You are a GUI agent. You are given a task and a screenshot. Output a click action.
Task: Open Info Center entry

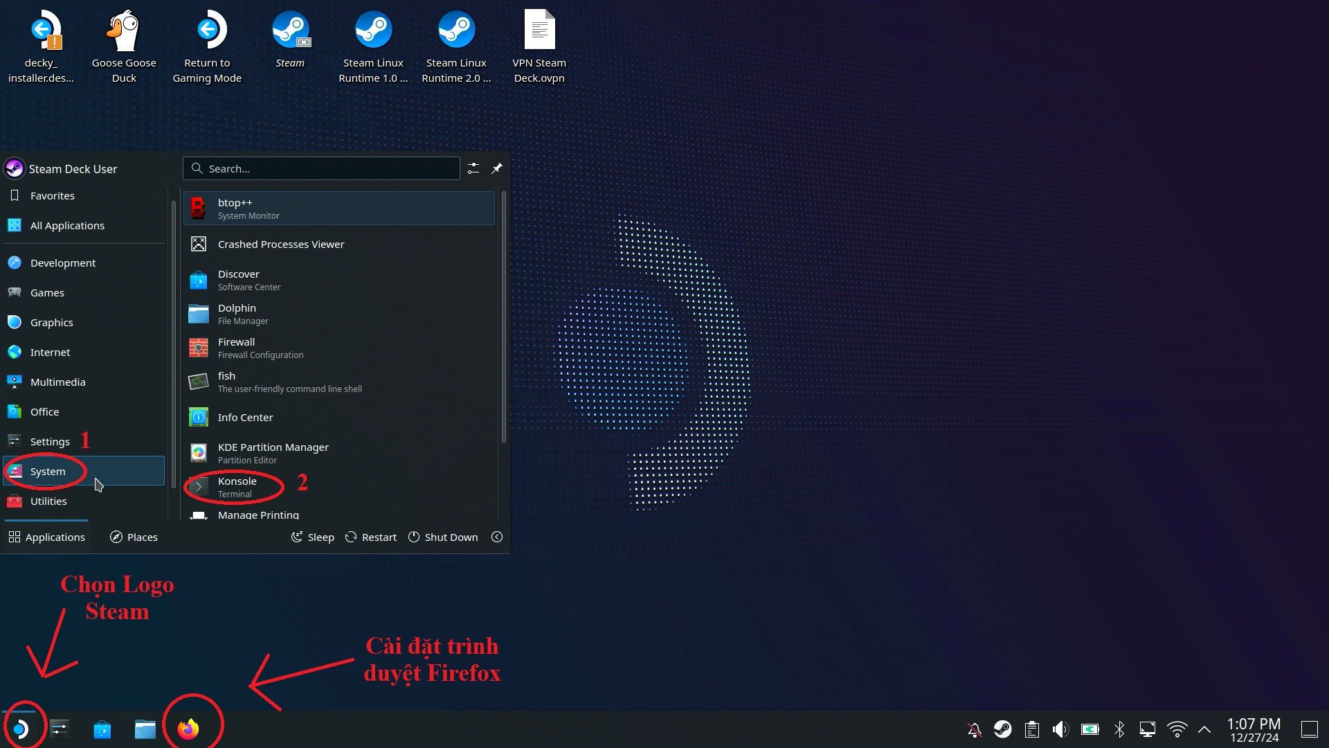tap(339, 418)
